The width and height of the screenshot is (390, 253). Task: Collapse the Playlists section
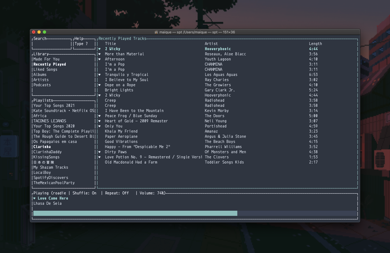[x=43, y=100]
